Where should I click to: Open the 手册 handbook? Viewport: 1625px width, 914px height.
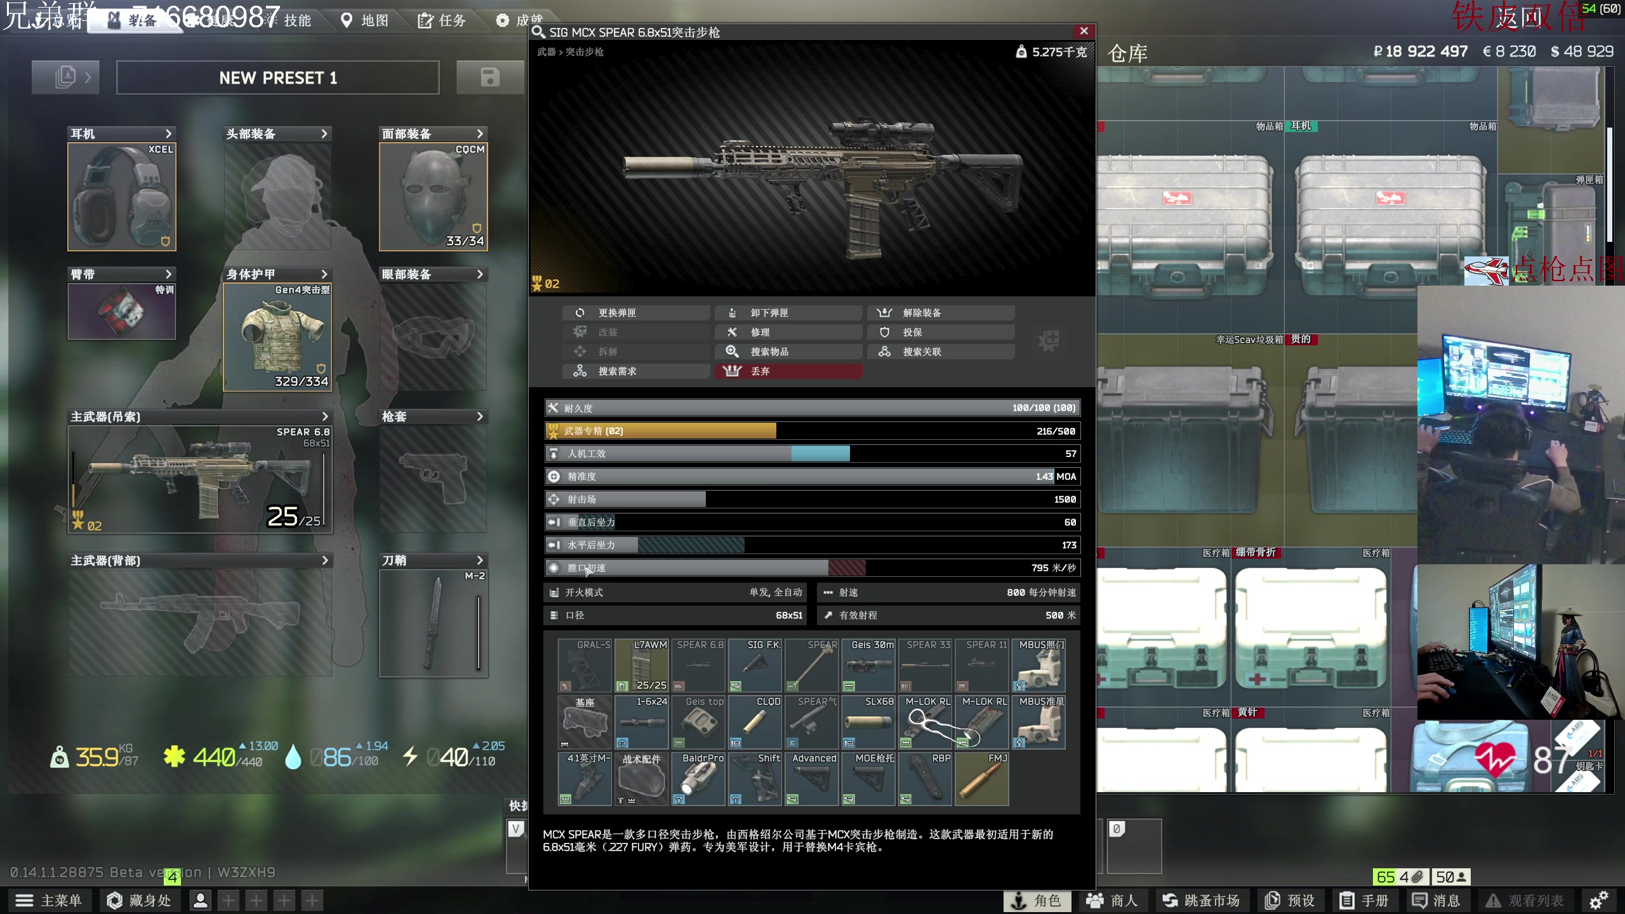coord(1365,900)
